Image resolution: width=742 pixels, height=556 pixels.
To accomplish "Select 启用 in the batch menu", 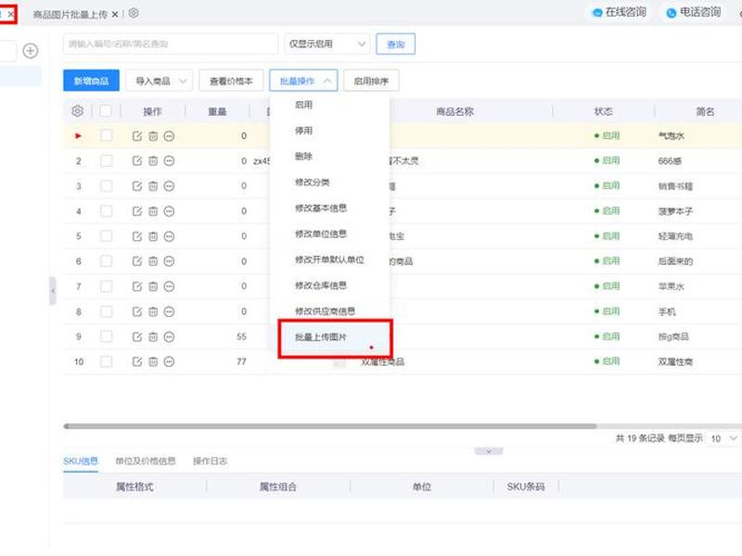I will (303, 105).
